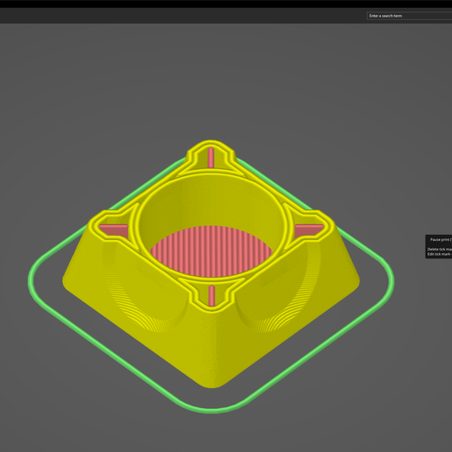This screenshot has width=452, height=452.
Task: Click the model's front bottom rounded corner
Action: point(211,383)
